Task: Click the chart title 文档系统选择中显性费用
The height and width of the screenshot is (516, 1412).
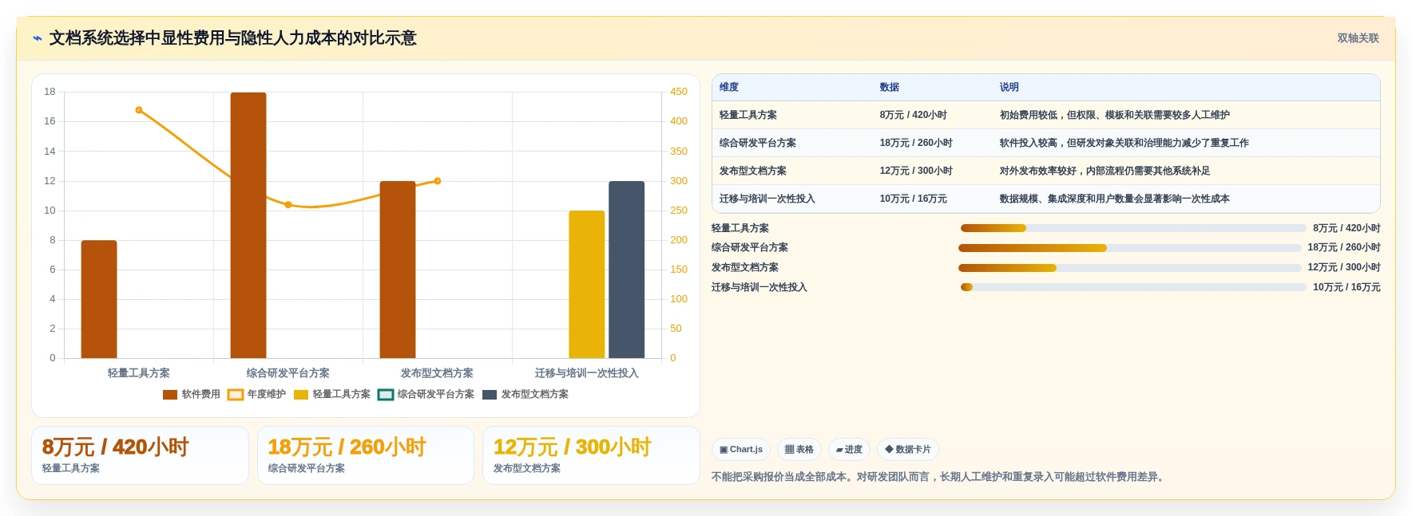Action: (233, 38)
